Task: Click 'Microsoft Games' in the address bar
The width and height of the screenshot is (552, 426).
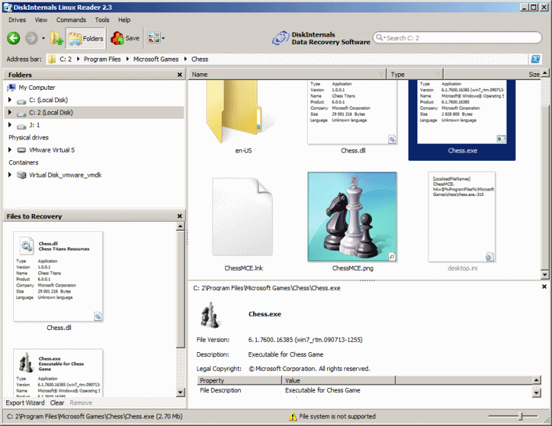Action: click(x=156, y=59)
